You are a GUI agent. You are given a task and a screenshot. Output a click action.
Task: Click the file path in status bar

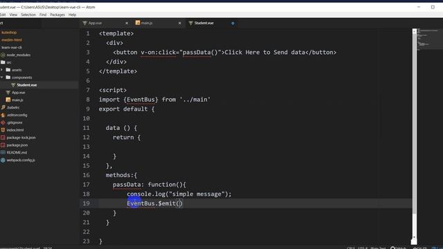click(x=20, y=248)
